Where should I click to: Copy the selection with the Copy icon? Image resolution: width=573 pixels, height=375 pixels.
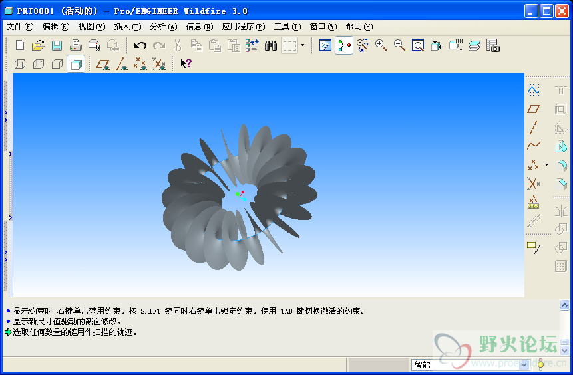pos(196,45)
